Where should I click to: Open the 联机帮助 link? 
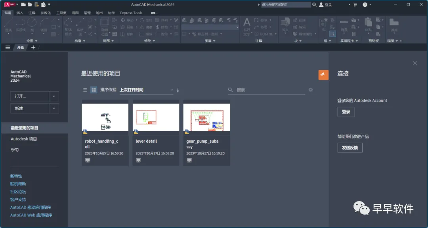[x=18, y=184]
